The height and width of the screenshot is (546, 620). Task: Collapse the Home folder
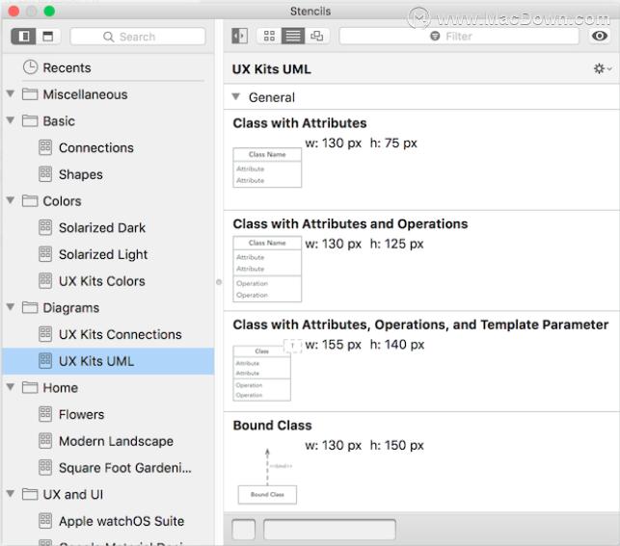pos(11,387)
